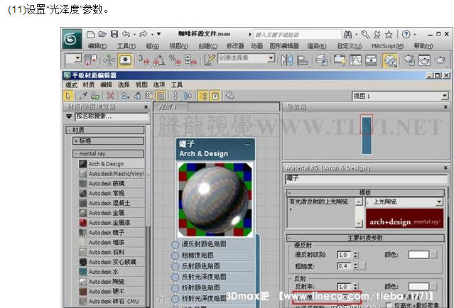Toggle the 3D snaps icon

[x=144, y=60]
